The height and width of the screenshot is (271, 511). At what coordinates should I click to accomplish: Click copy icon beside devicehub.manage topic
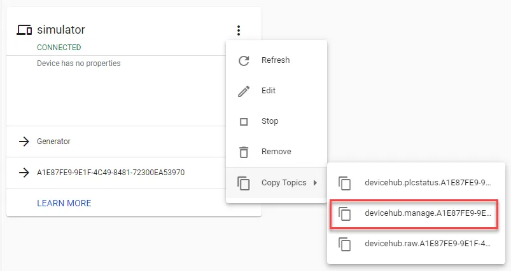[344, 214]
